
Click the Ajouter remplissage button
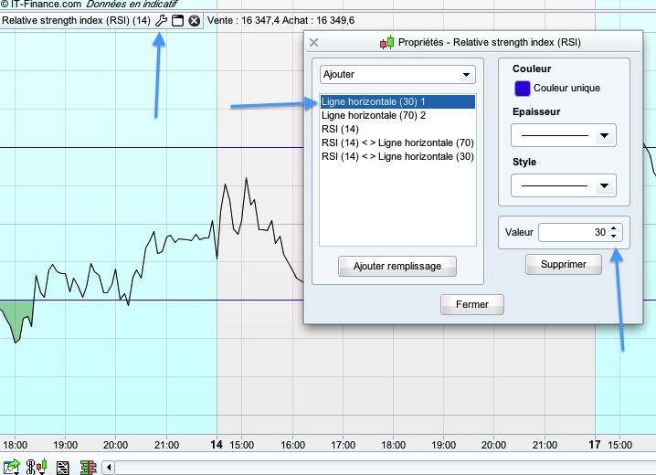397,266
